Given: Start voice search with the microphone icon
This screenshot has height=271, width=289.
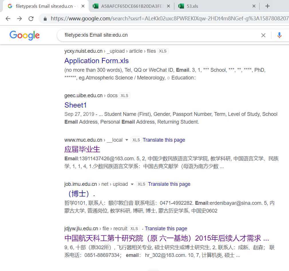Looking at the screenshot, I should click(279, 35).
